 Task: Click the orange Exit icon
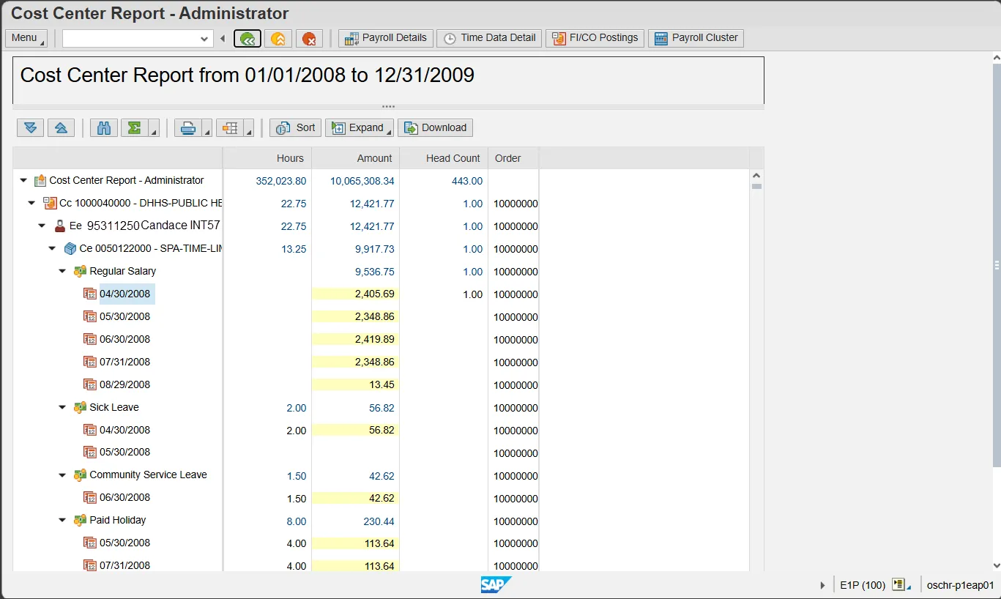point(278,39)
